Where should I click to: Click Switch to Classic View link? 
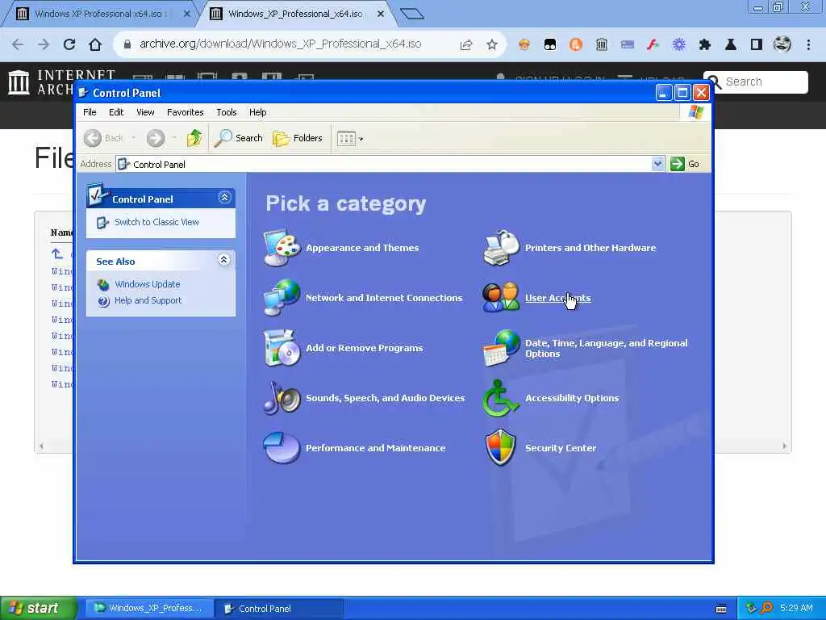[156, 222]
